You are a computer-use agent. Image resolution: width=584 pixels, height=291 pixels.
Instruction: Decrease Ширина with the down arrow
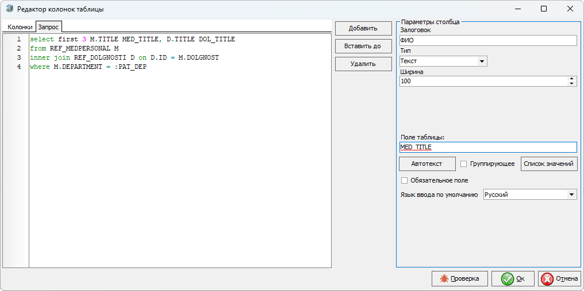[x=571, y=83]
